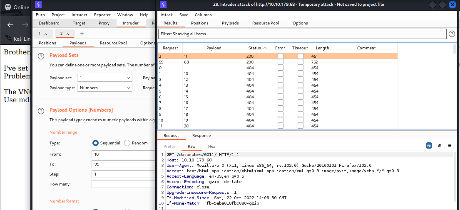Open the Target tab
Image resolution: width=460 pixels, height=210 pixels.
pyautogui.click(x=79, y=23)
